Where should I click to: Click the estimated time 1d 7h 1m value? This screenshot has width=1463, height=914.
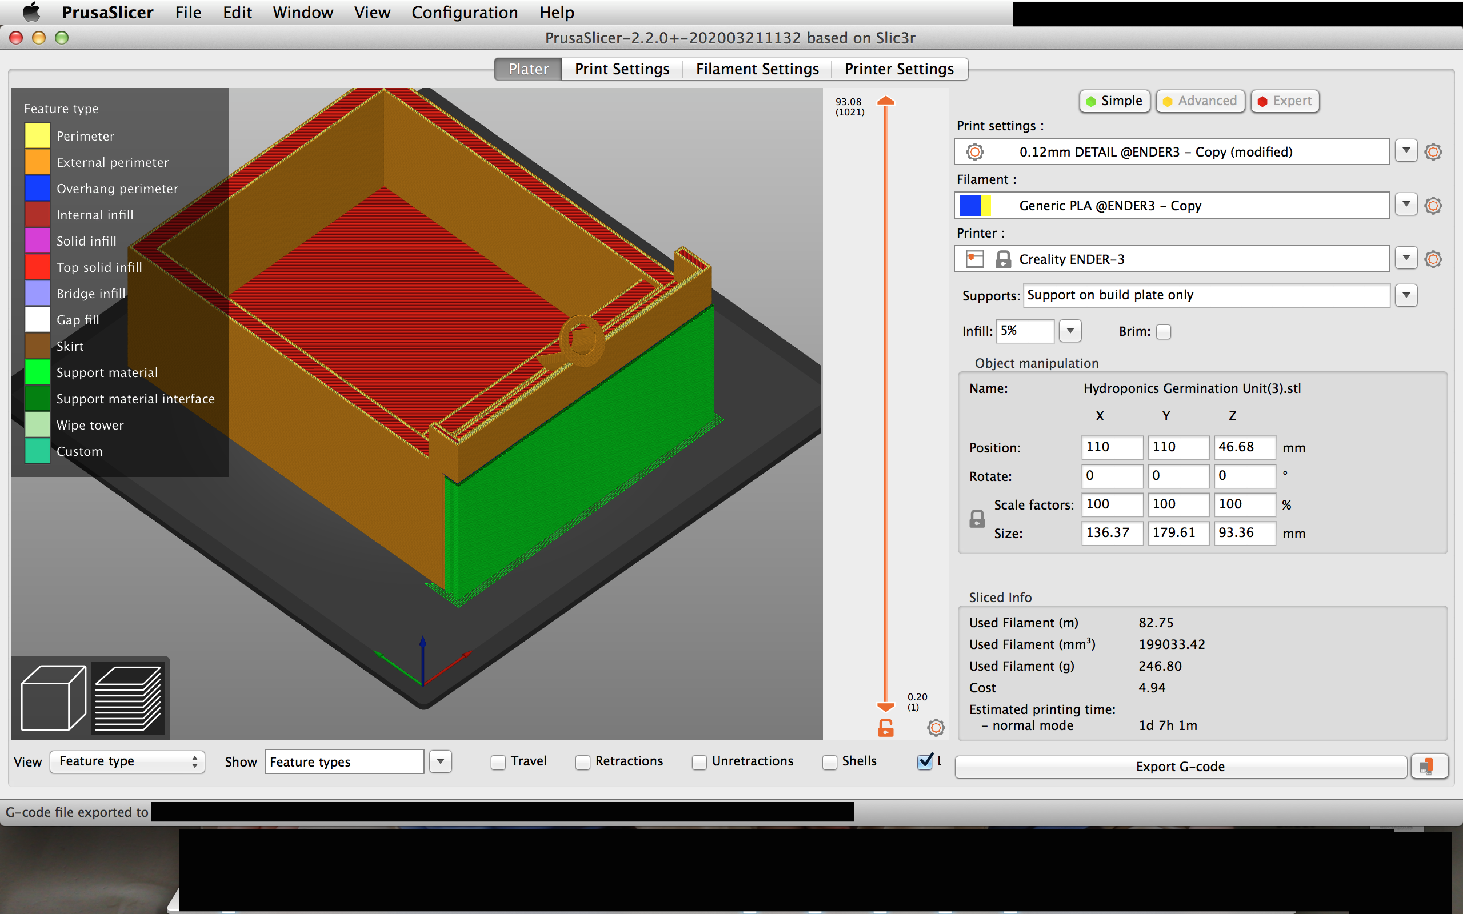(1168, 725)
